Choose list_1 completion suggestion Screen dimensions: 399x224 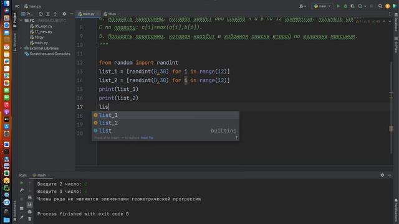click(x=165, y=115)
